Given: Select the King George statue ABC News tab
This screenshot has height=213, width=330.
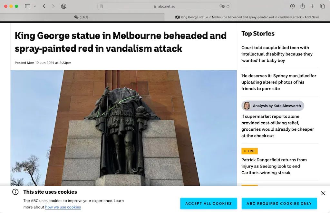Looking at the screenshot, I should click(x=247, y=17).
